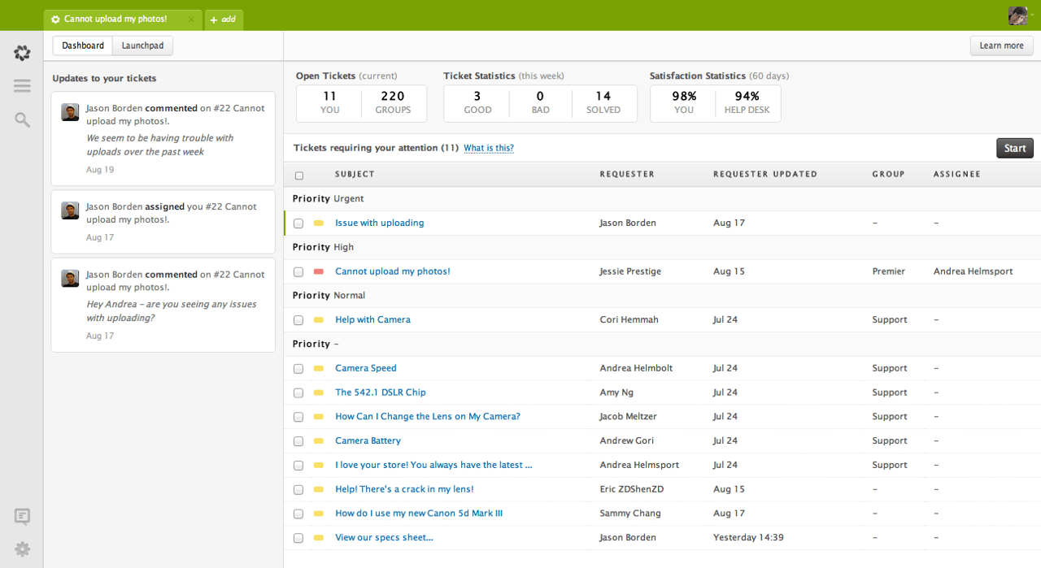The width and height of the screenshot is (1041, 568).
Task: Click the red ticket icon beside Cannot upload my photos!
Action: [x=317, y=271]
